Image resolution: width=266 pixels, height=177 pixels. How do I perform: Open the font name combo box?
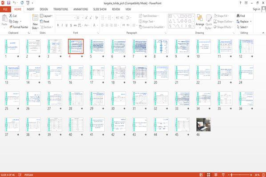tap(66, 18)
